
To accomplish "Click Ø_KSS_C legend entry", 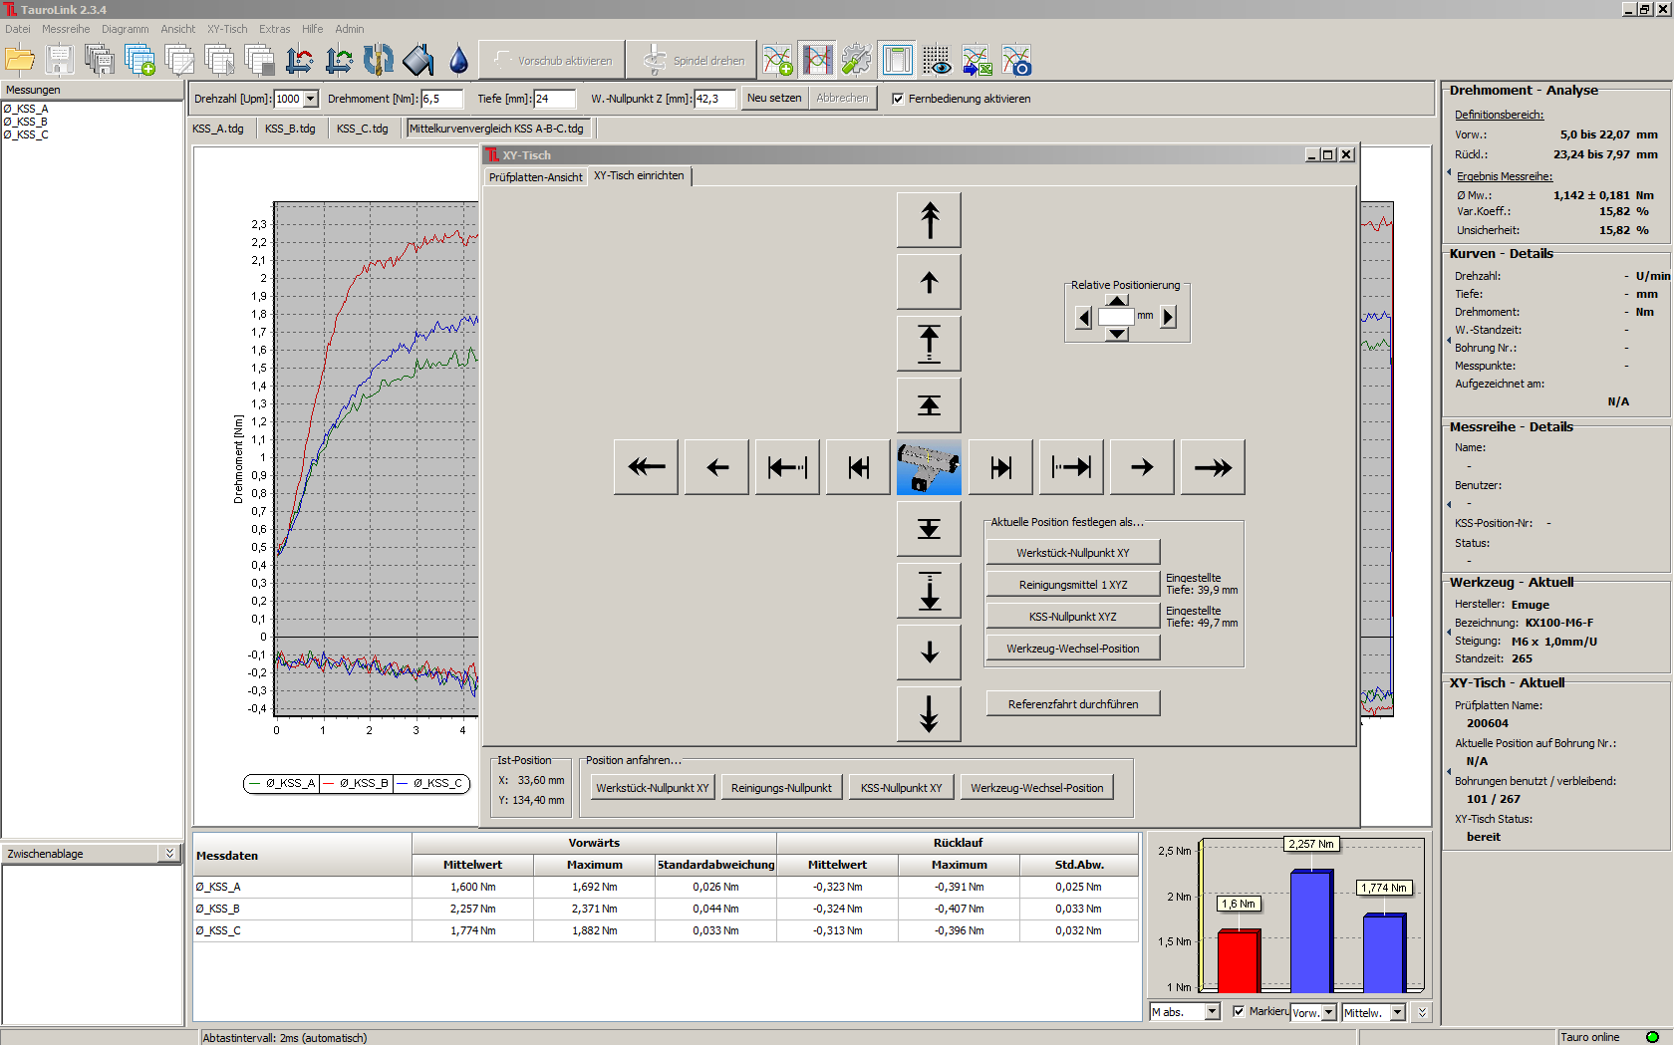I will [429, 783].
